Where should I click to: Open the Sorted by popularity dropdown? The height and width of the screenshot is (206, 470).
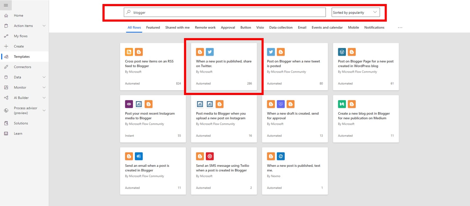coord(356,12)
